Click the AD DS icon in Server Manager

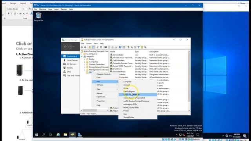pos(64,68)
